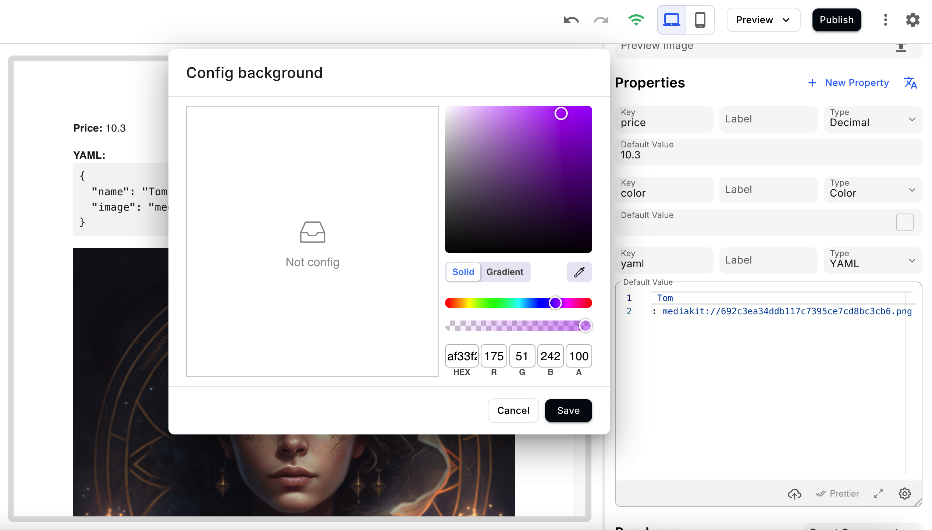932x530 pixels.
Task: Select the Gradient color tab
Action: (x=505, y=272)
